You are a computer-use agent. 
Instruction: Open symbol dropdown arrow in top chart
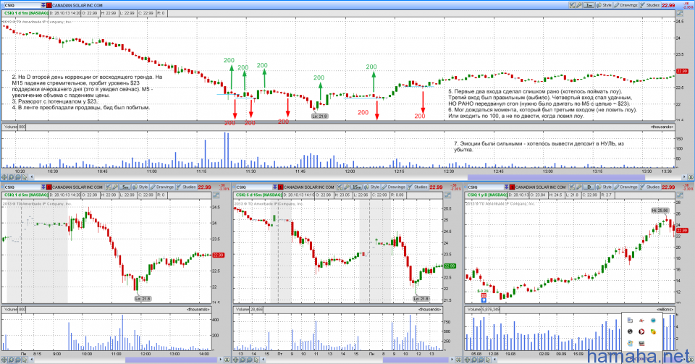tap(43, 5)
